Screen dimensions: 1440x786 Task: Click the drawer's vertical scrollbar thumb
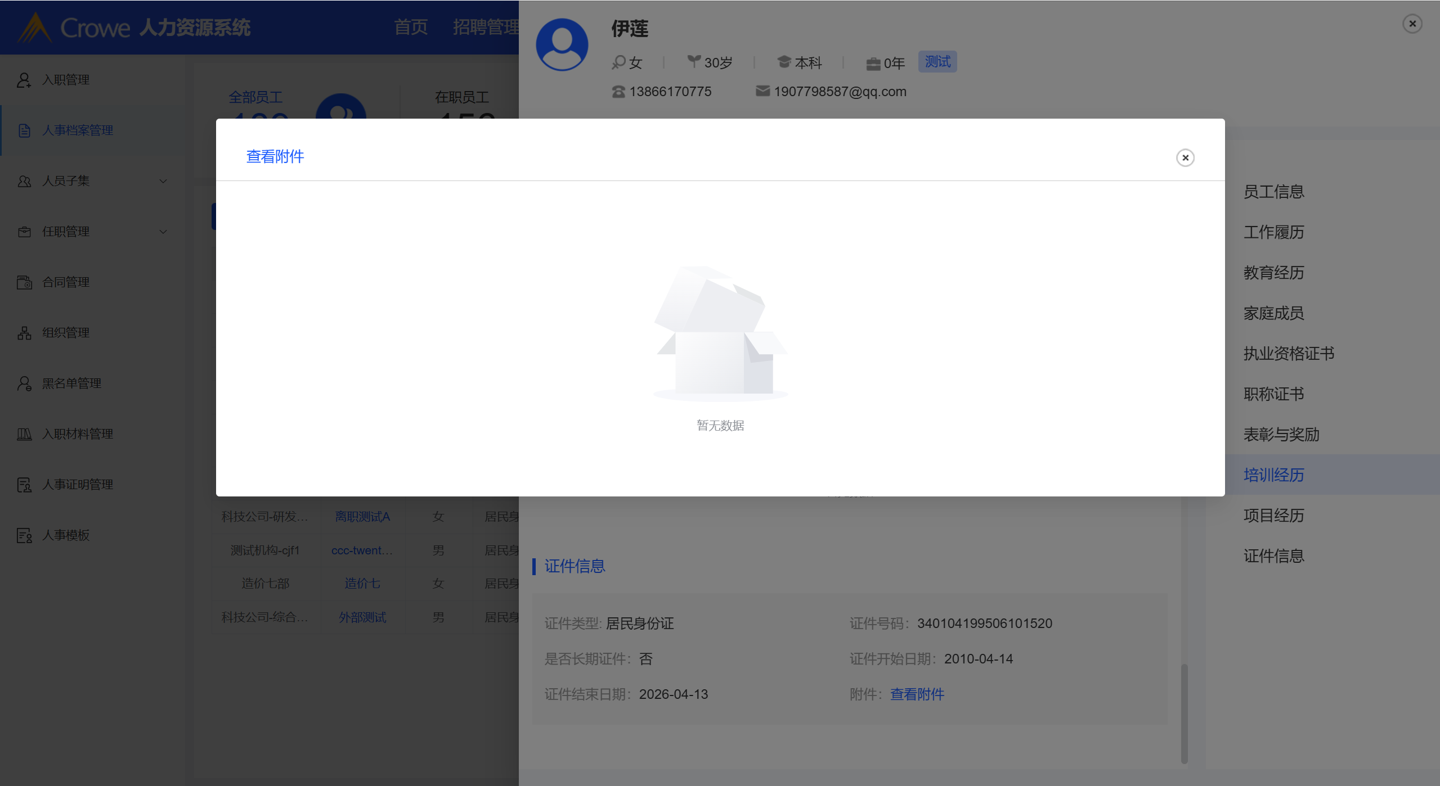[x=1184, y=713]
